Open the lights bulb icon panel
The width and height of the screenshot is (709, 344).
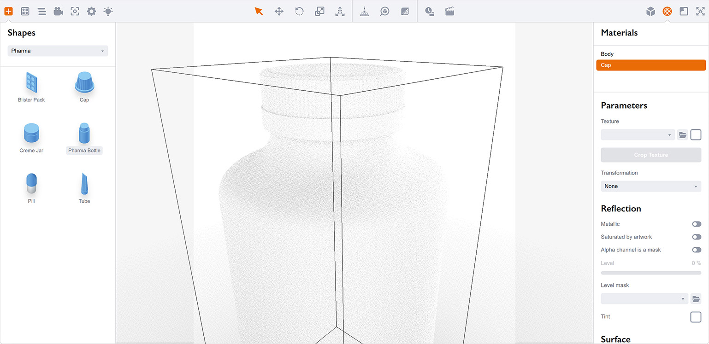108,12
